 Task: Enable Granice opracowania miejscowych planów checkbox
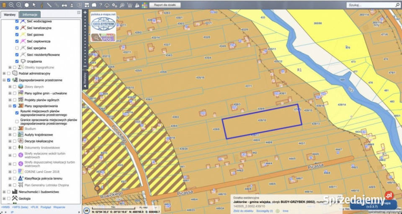click(x=17, y=121)
